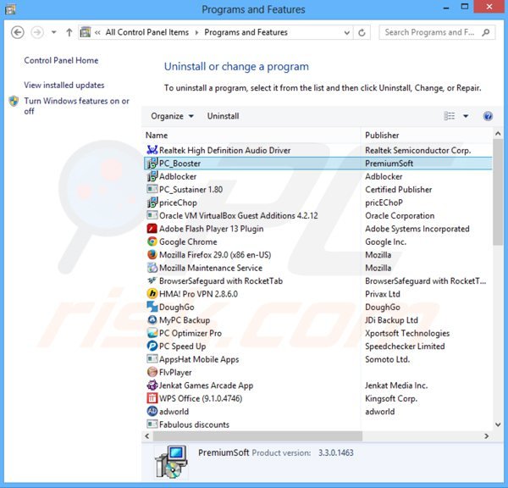Screen dimensions: 508x488
Task: Expand the view options dropdown arrow
Action: (x=466, y=116)
